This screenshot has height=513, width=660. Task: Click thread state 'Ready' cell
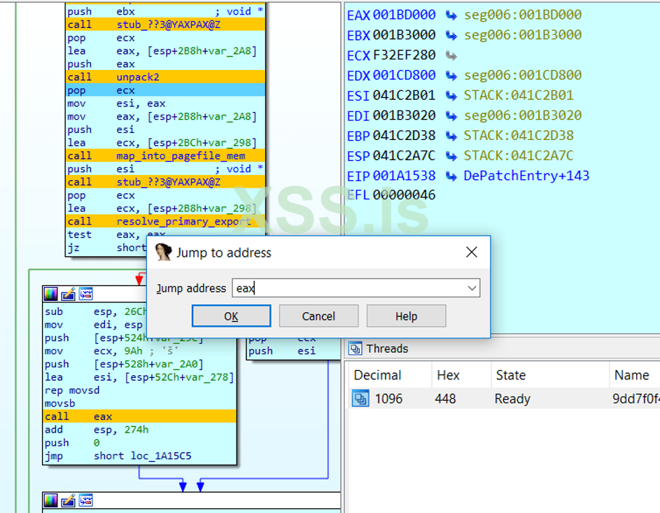click(512, 398)
